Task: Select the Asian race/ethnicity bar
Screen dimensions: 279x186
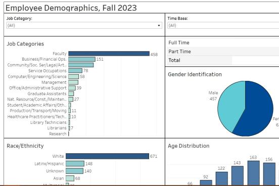Action: click(70, 178)
